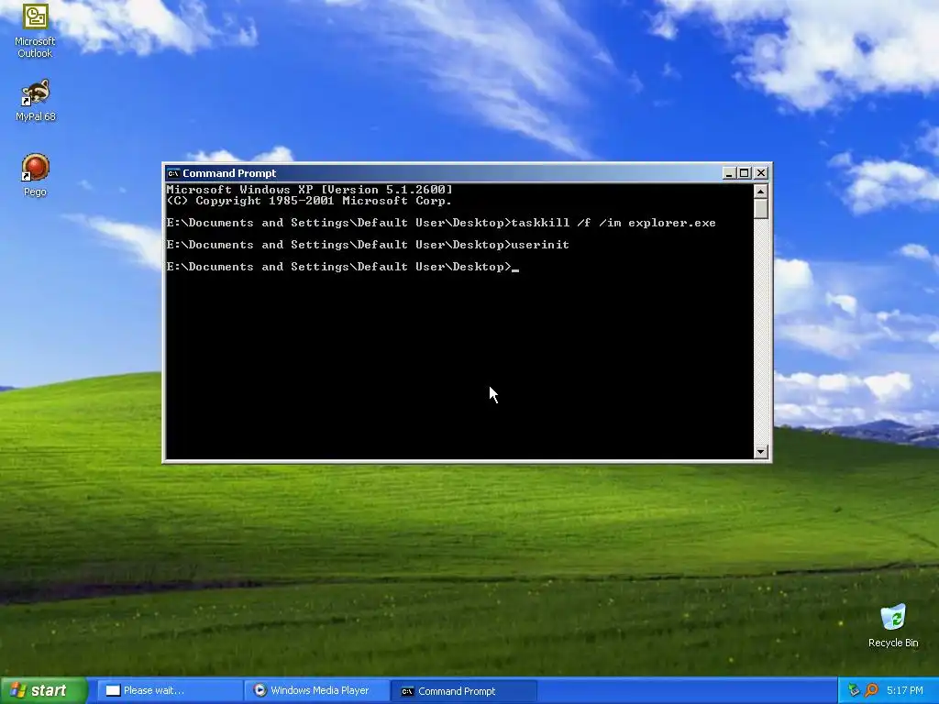Open the Microsoft Outlook desktop icon

(x=35, y=30)
